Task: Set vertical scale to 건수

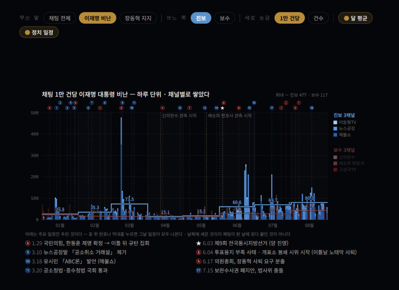Action: tap(318, 18)
